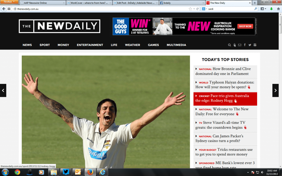This screenshot has width=282, height=176.
Task: Open the Instagram icon in the header
Action: tap(255, 45)
